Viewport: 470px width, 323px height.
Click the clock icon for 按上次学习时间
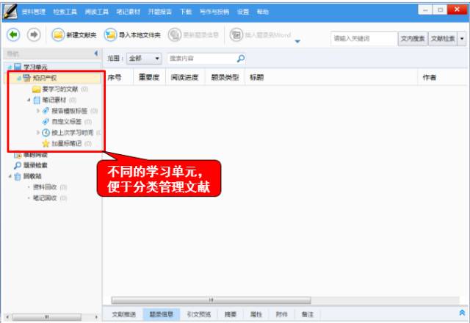(x=46, y=132)
